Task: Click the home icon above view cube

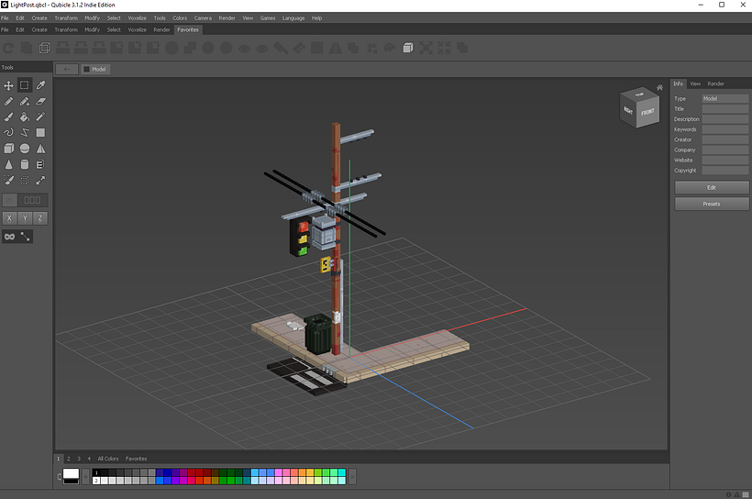Action: (x=659, y=87)
